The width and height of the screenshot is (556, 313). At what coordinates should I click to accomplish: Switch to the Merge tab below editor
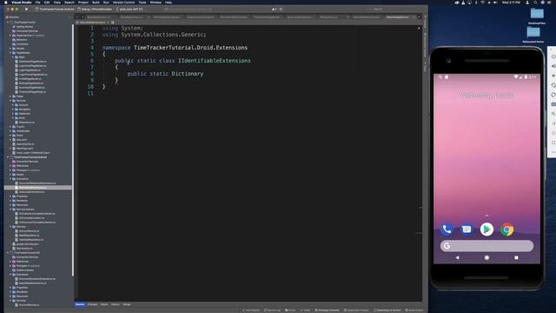pos(127,304)
